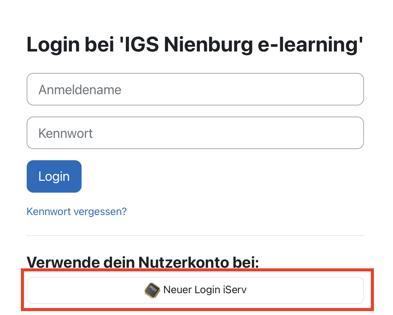This screenshot has width=393, height=315.
Task: Click the divider line below 'Kennwort vergessen?'
Action: (x=195, y=236)
